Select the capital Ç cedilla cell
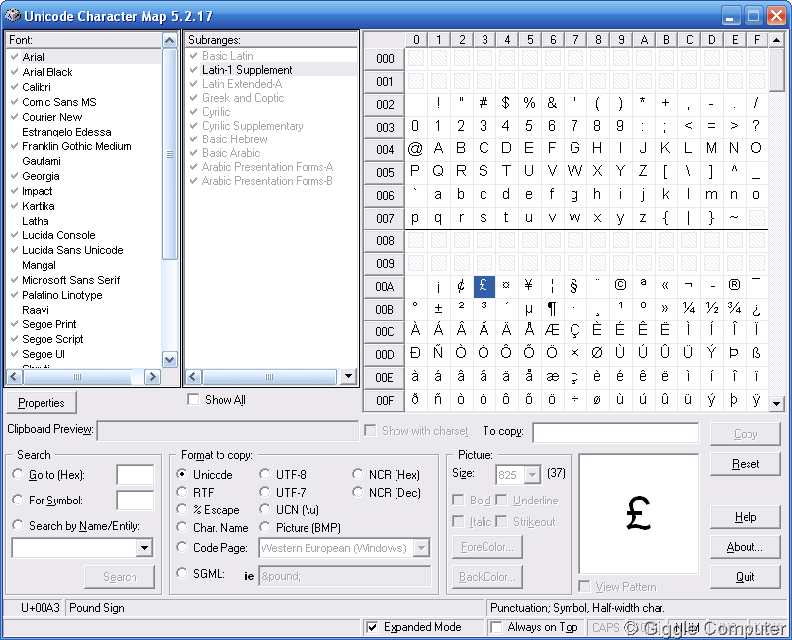The width and height of the screenshot is (792, 640). [x=574, y=332]
